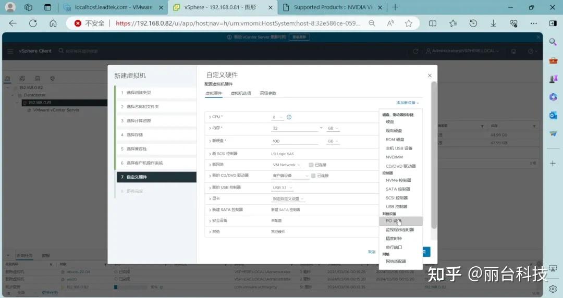
Task: Click the 10% task progress bar
Action: click(130, 287)
